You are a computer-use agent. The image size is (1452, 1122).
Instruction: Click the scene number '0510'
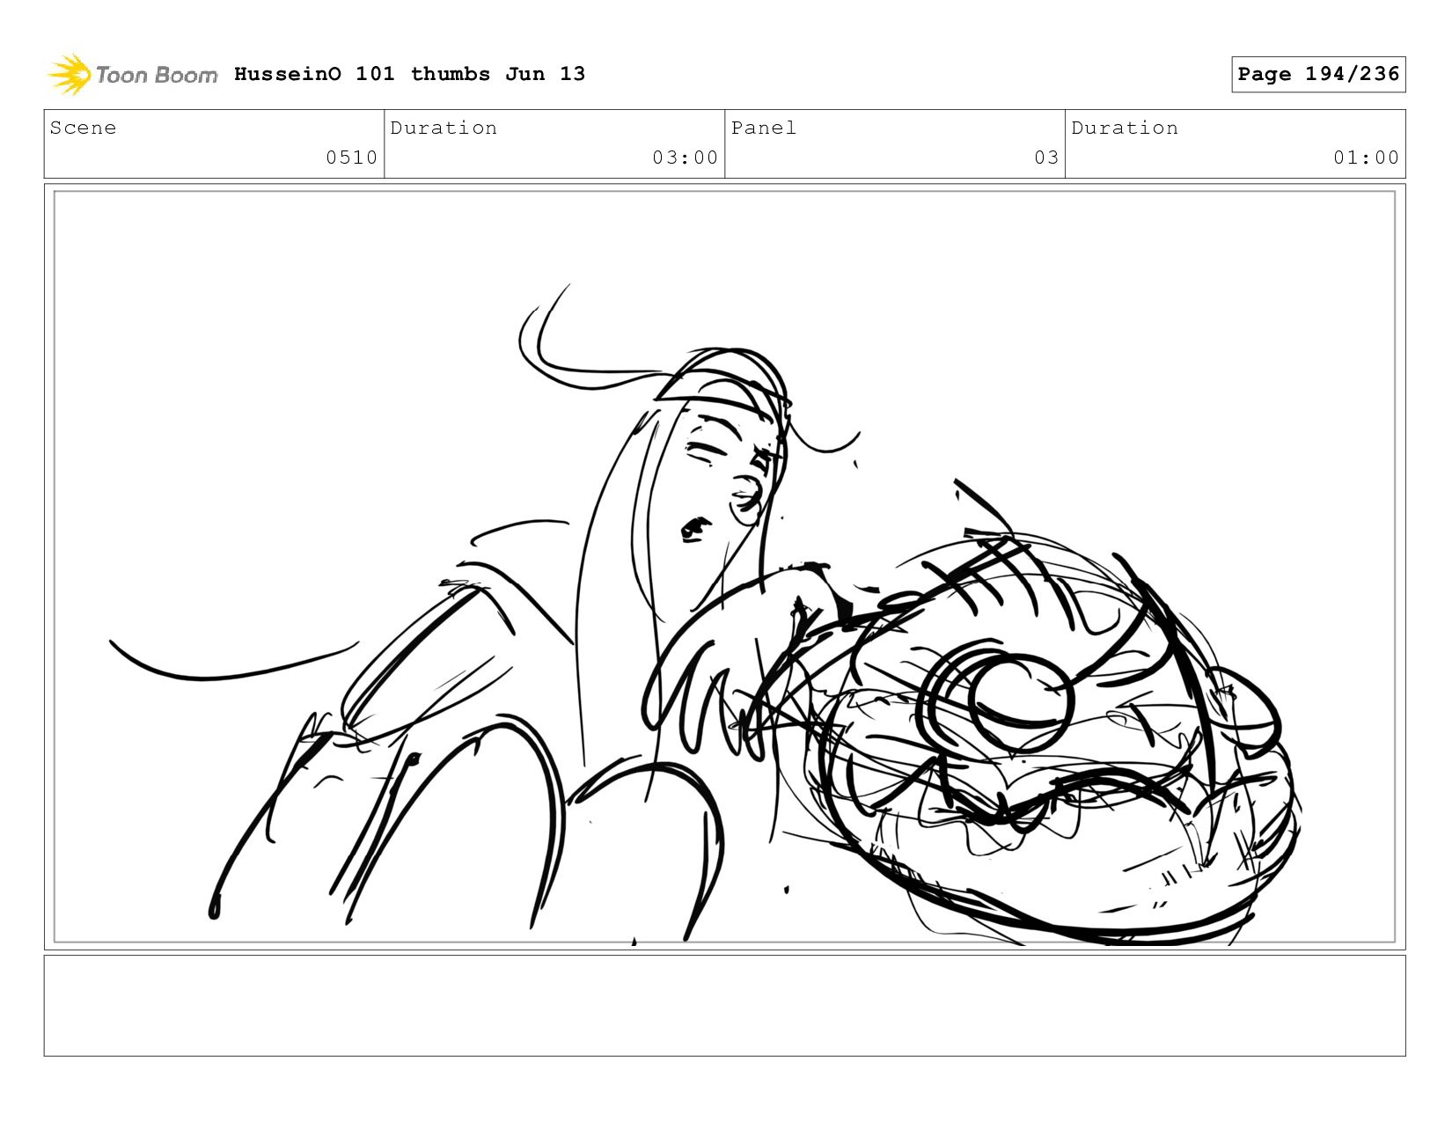click(x=352, y=158)
